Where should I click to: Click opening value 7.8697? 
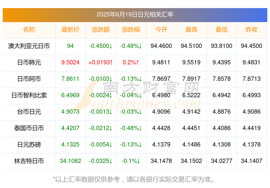pyautogui.click(x=161, y=79)
